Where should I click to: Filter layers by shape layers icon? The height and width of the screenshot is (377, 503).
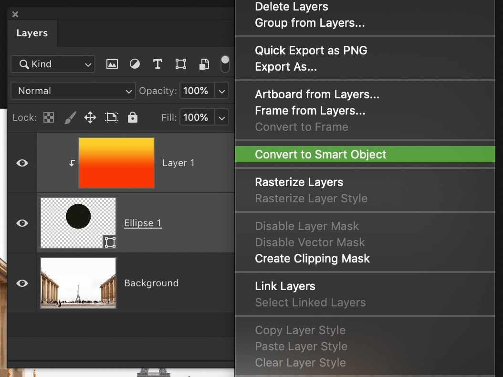[x=180, y=63]
